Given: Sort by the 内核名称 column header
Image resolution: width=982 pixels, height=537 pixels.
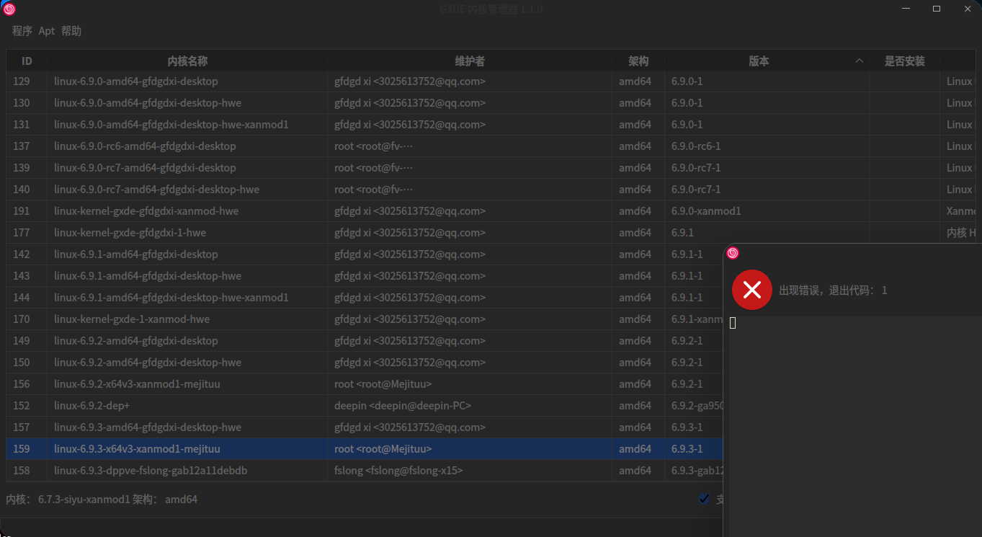Looking at the screenshot, I should (x=187, y=61).
